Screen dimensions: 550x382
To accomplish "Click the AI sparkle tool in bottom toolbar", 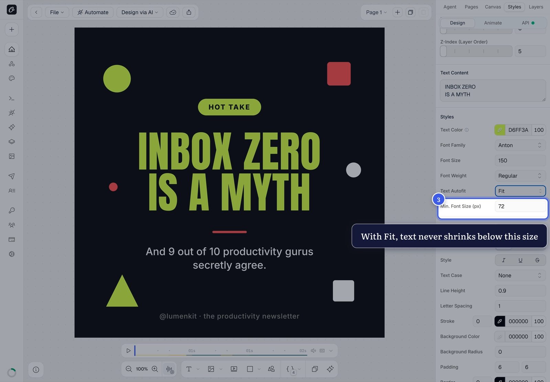I will tap(330, 369).
